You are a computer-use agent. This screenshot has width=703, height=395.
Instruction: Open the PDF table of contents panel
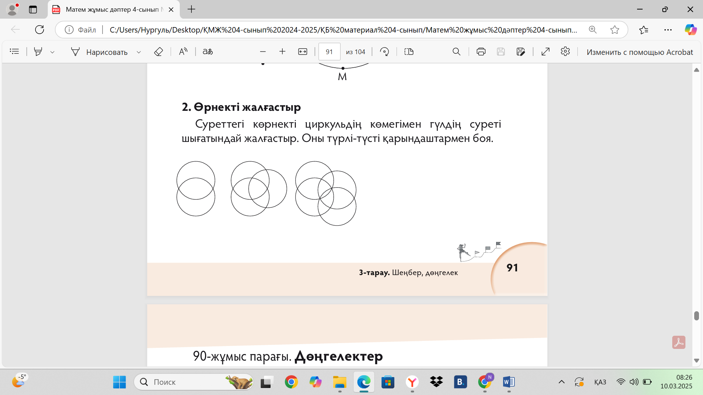tap(14, 52)
